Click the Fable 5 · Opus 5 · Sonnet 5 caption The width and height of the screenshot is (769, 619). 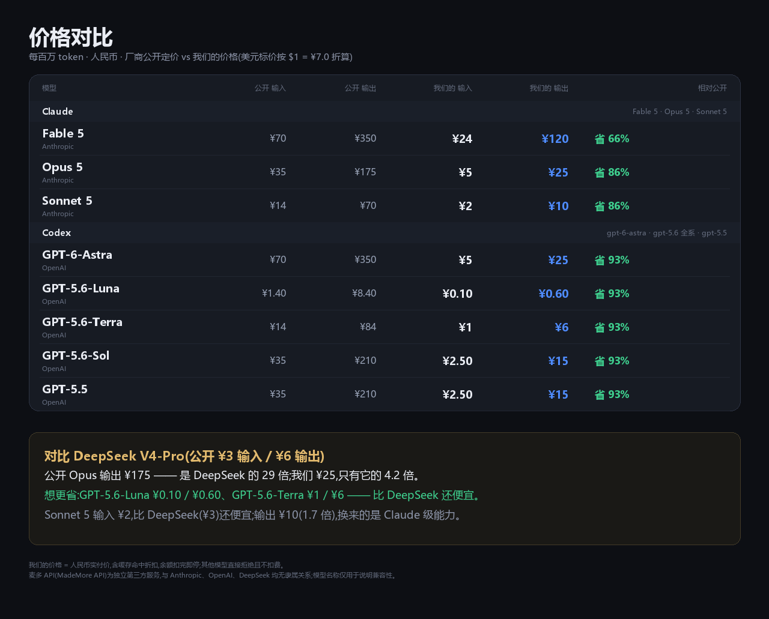(x=679, y=112)
